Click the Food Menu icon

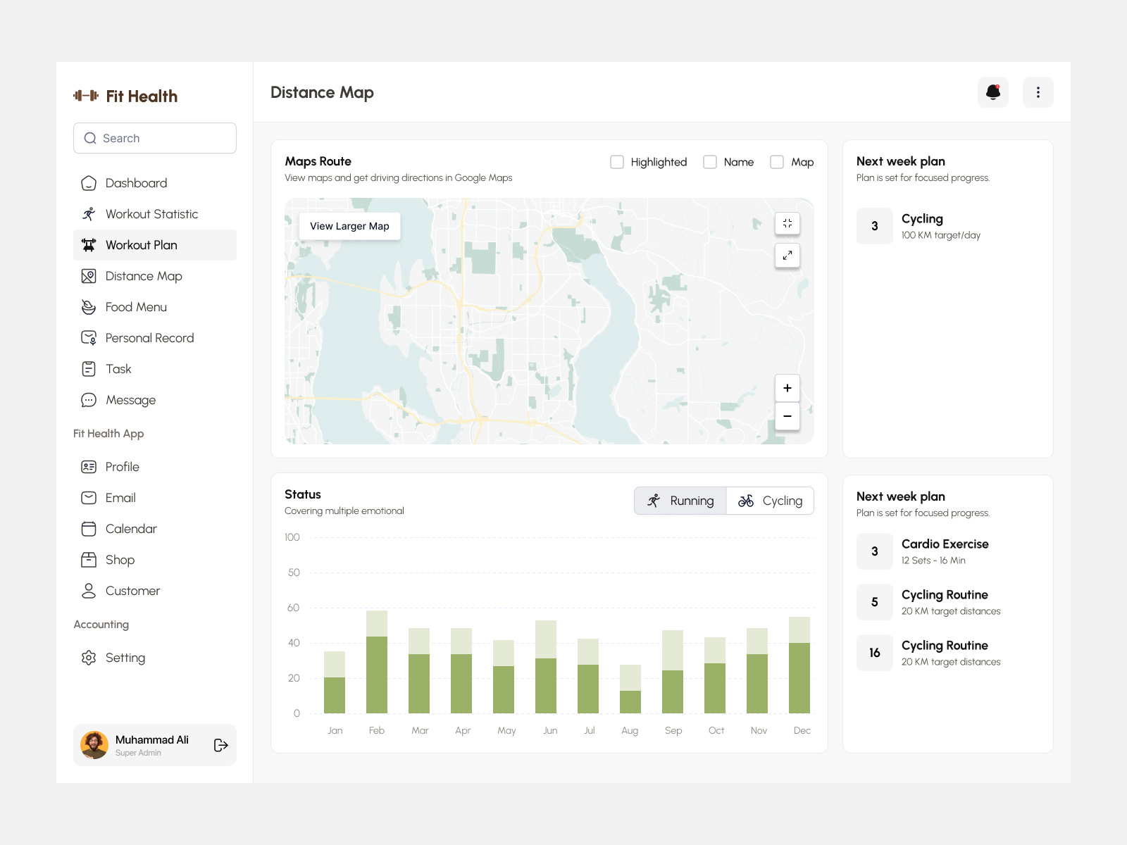[89, 307]
